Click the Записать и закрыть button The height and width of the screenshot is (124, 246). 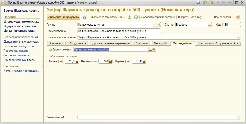(63, 17)
